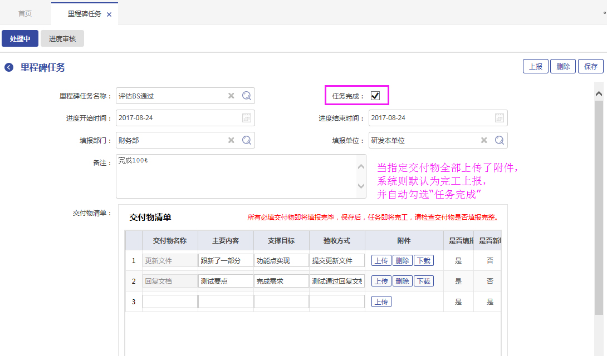Clear the 填报部门 field value
The height and width of the screenshot is (356, 607).
pos(231,140)
